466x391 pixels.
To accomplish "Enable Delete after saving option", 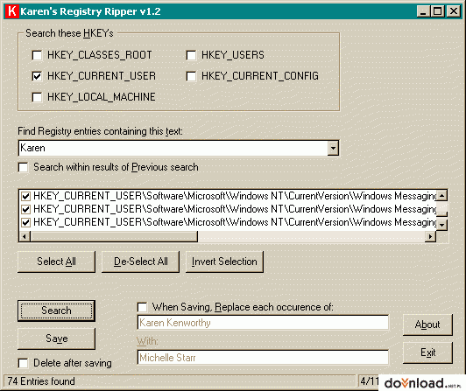I will 23,363.
